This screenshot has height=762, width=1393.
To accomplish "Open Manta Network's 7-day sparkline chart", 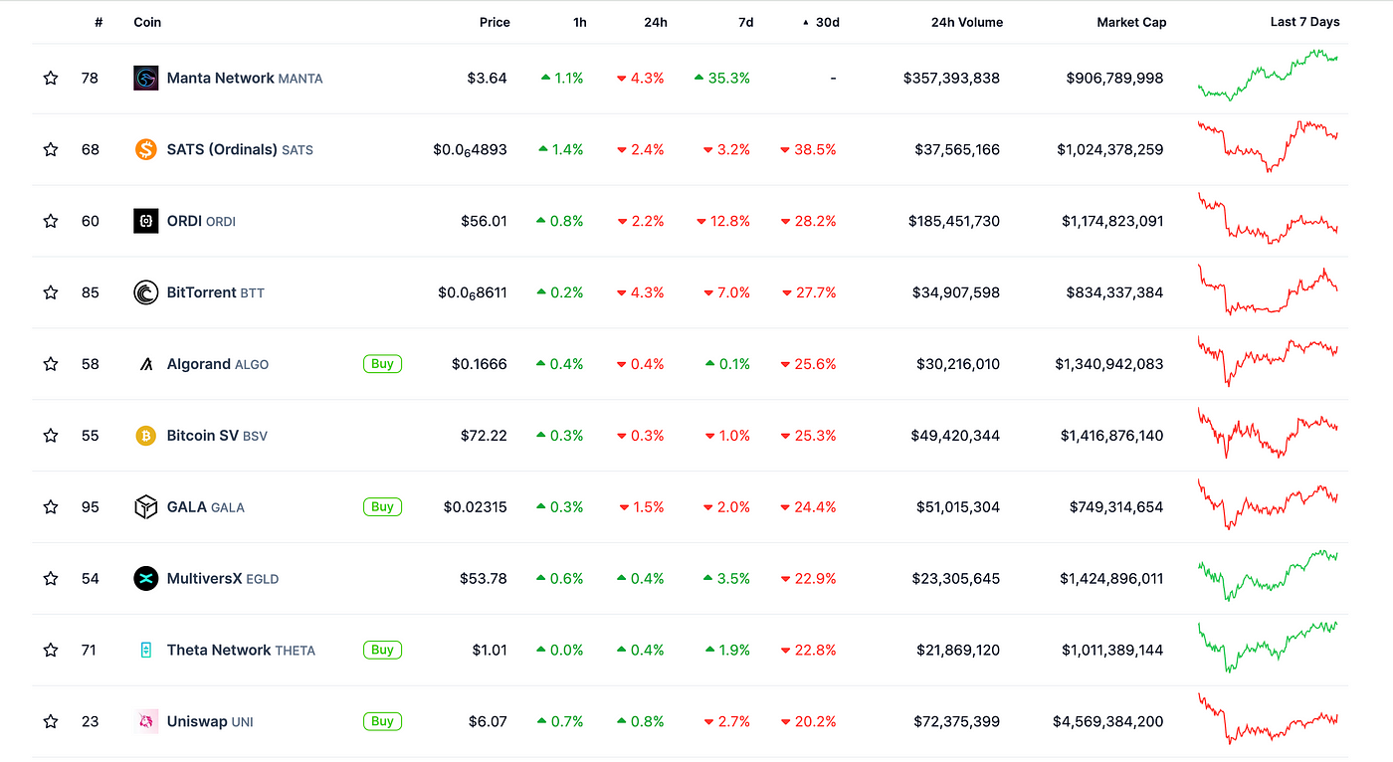I will (1268, 75).
